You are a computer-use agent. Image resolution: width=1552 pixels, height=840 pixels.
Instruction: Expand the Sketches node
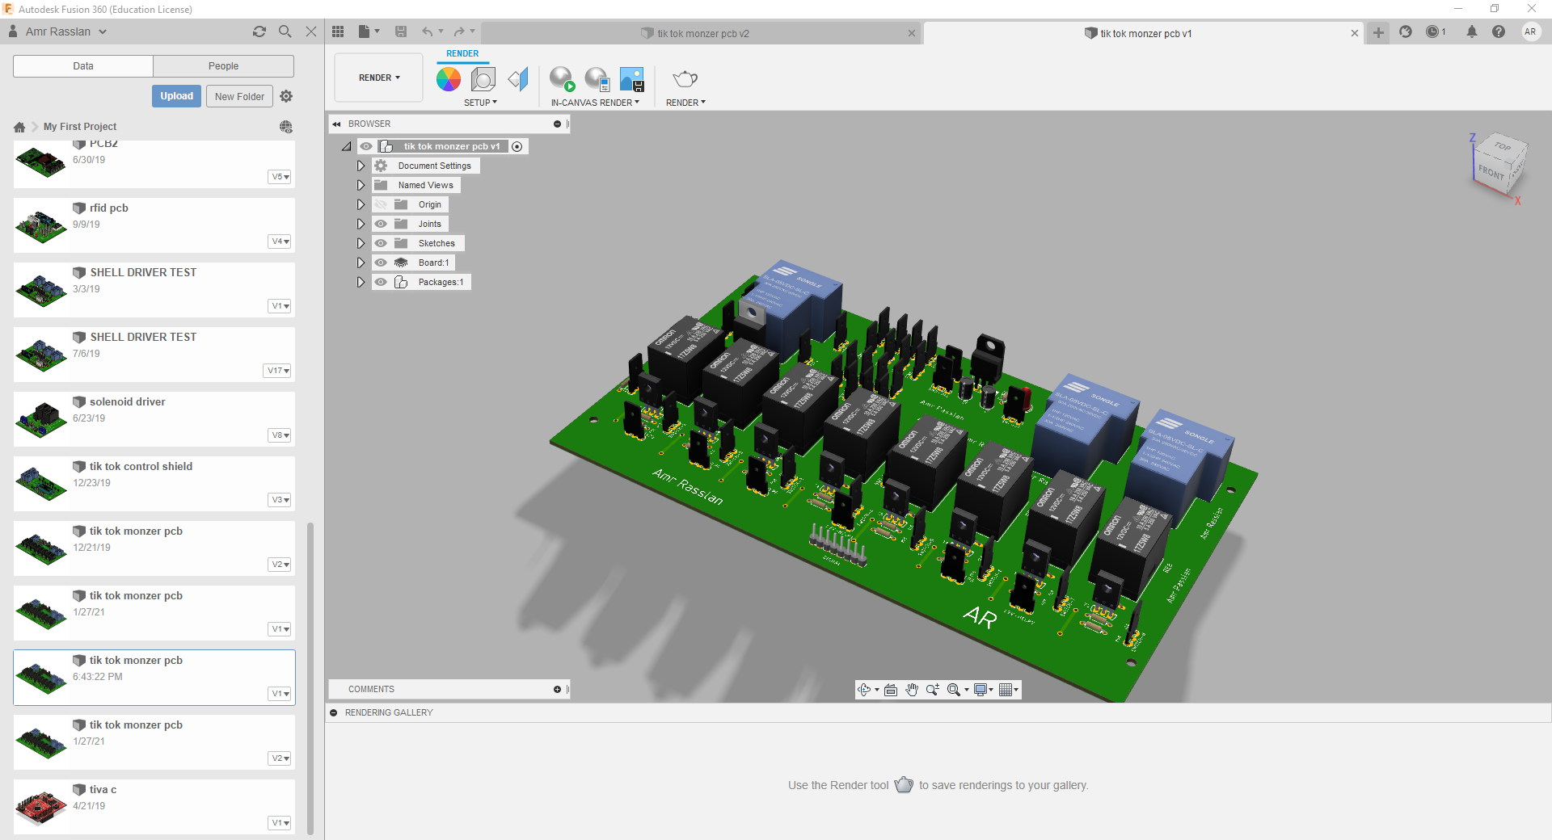(361, 243)
